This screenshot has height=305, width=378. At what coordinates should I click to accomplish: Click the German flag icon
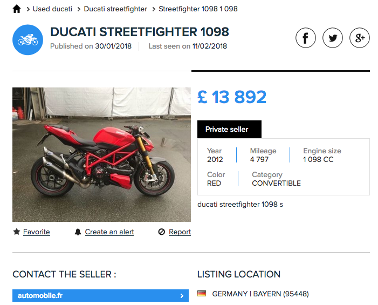(202, 294)
